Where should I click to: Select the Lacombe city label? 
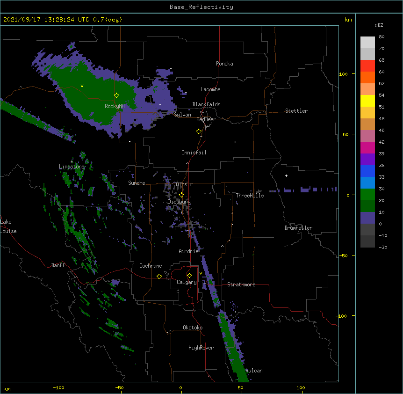(x=210, y=89)
